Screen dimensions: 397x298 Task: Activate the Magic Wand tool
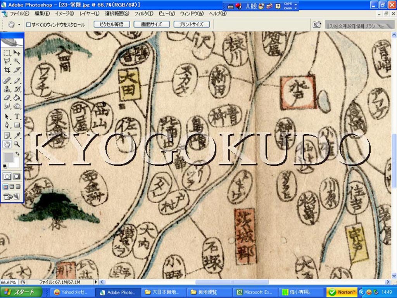click(17, 61)
